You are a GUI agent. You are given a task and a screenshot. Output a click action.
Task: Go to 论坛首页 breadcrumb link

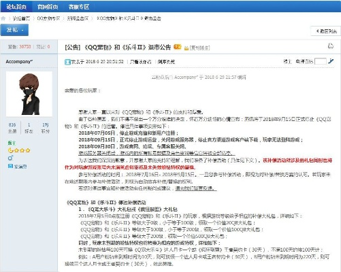[21, 18]
